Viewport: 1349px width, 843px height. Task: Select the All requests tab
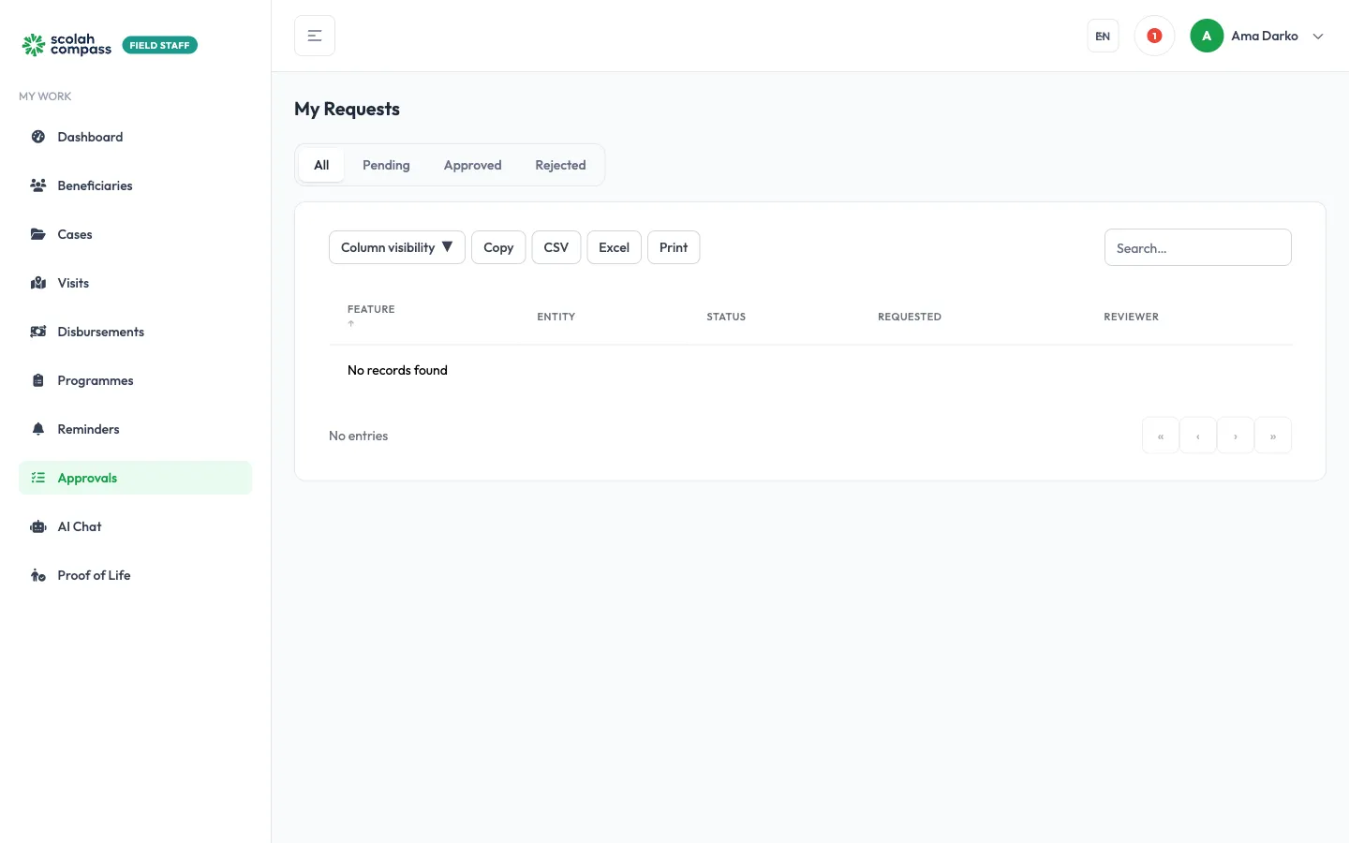[x=321, y=165]
